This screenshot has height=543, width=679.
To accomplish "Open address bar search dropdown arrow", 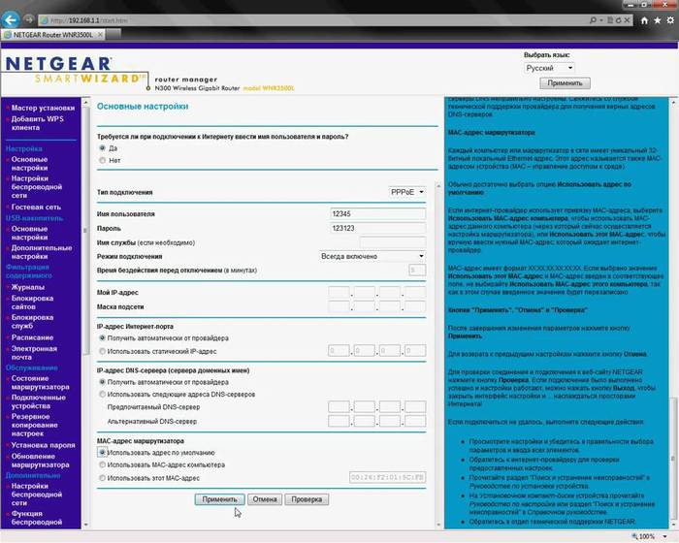I will pyautogui.click(x=601, y=20).
